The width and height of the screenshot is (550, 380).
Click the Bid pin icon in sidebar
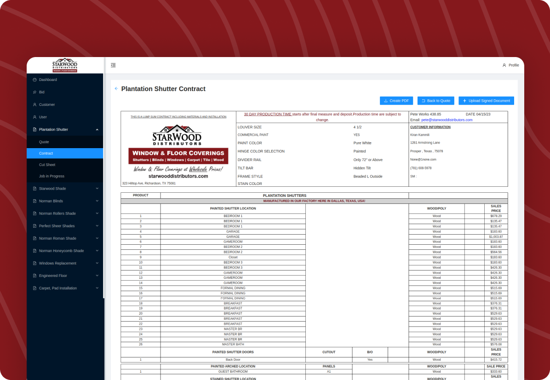coord(34,92)
